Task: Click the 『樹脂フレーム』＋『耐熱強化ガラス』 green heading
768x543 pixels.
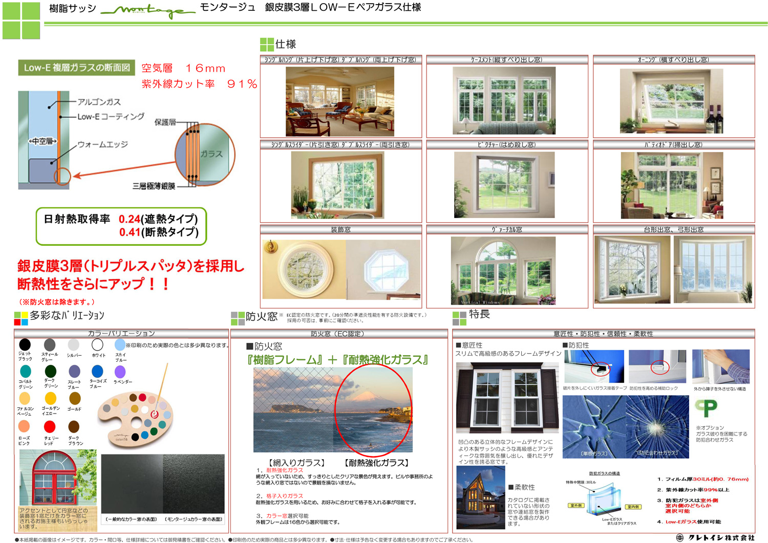Action: point(337,359)
